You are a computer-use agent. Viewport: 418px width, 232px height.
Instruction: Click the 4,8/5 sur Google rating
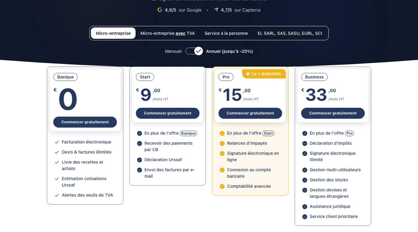[180, 10]
